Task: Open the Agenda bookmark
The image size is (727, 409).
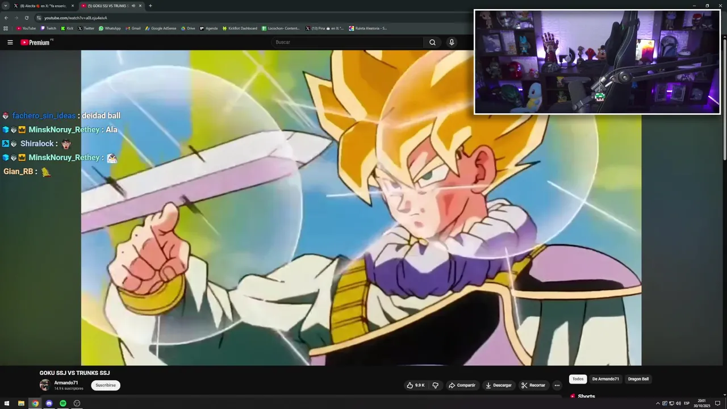Action: coord(209,28)
